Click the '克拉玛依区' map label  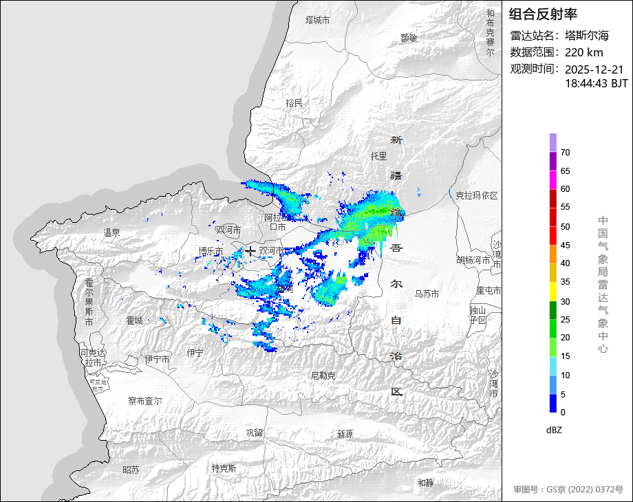tap(477, 195)
